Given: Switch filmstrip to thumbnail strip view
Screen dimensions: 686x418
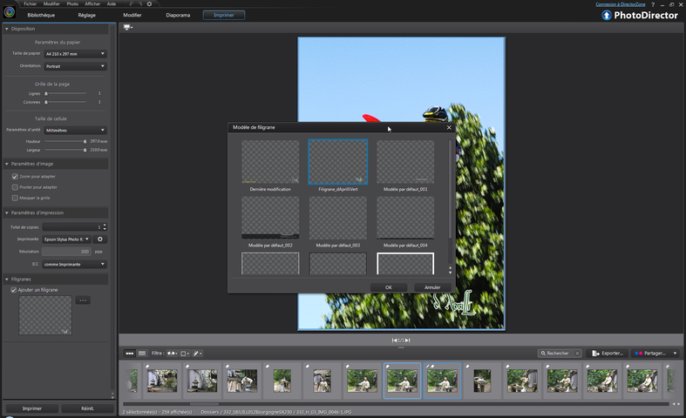Looking at the screenshot, I should pos(130,354).
